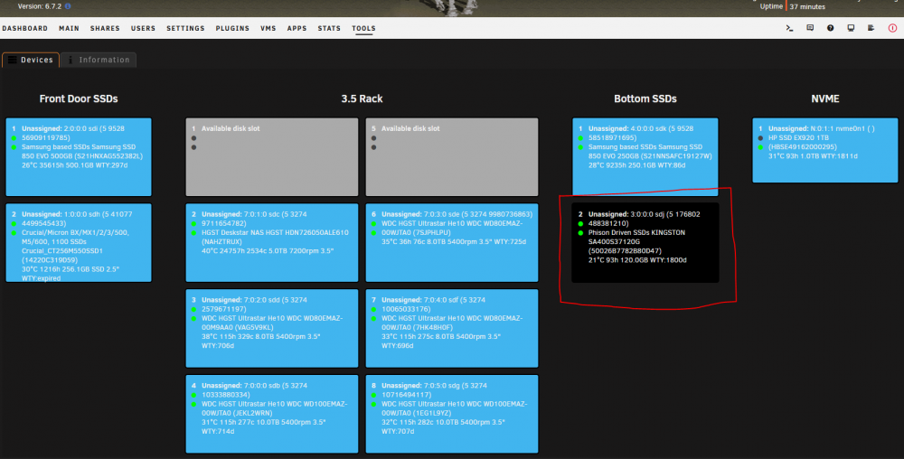Click LED dot beside 'Samsung based SSDs' in sdi tile
Viewport: 904px width, 459px height.
click(14, 147)
